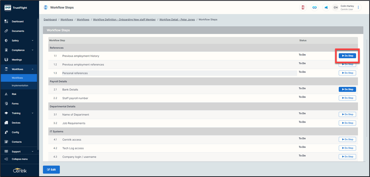
Task: Click the Personal references step text
Action: click(75, 73)
